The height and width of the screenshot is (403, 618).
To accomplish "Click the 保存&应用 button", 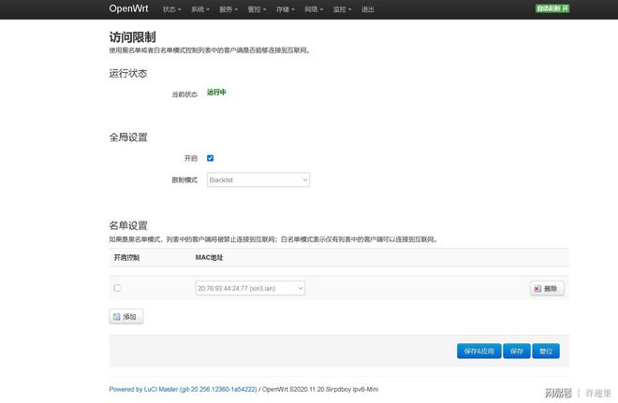I will click(478, 351).
